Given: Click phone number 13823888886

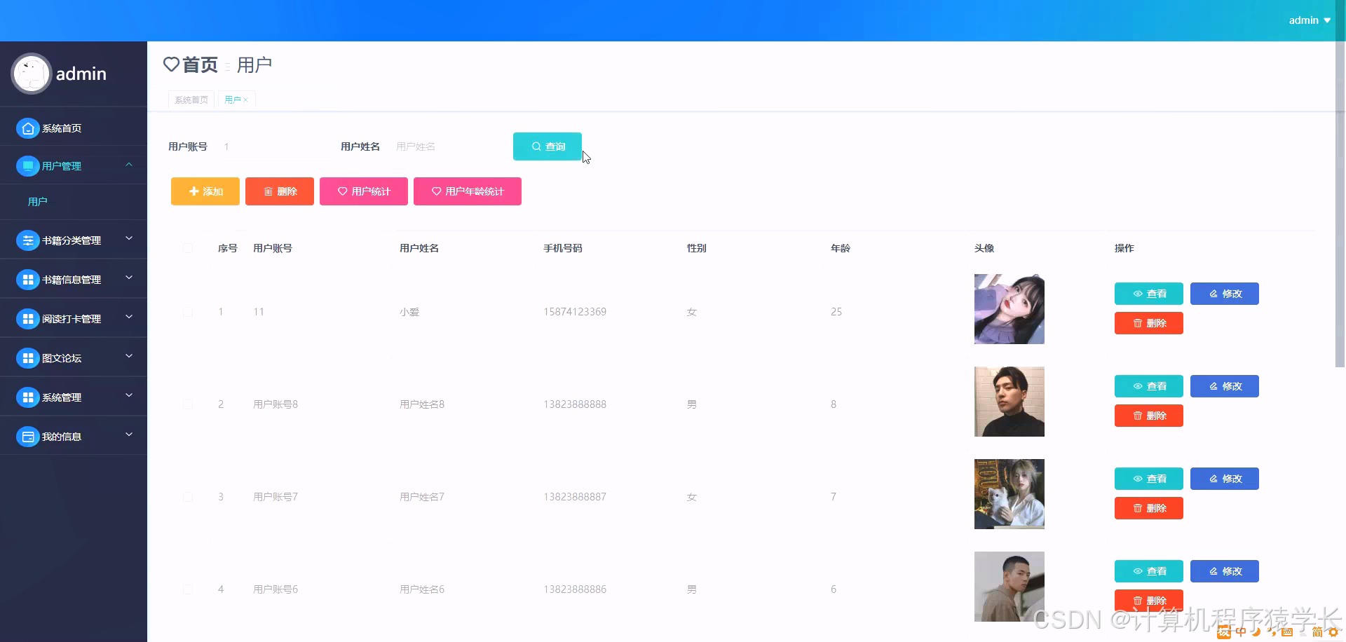Looking at the screenshot, I should pos(575,589).
